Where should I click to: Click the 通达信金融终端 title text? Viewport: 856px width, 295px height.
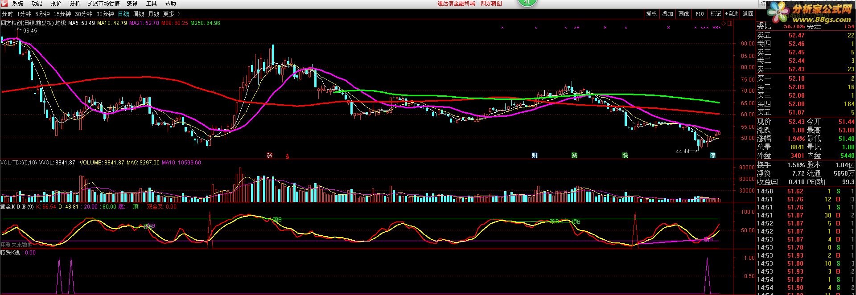[456, 4]
